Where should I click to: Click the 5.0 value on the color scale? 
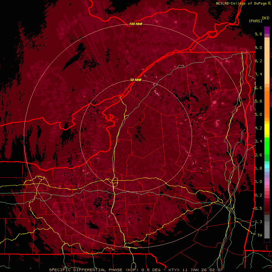258,115
